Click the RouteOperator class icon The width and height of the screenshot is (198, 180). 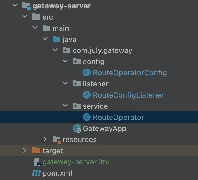pyautogui.click(x=87, y=117)
